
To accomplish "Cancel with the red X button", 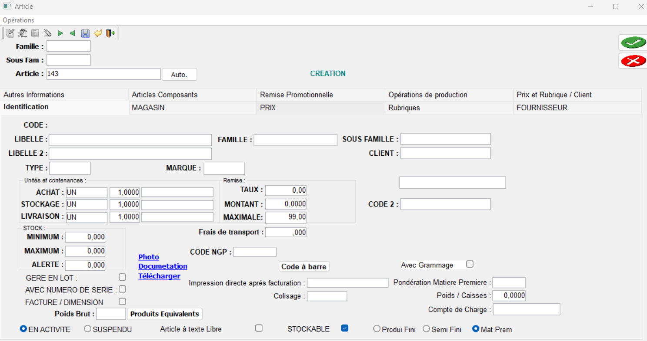I will point(633,61).
